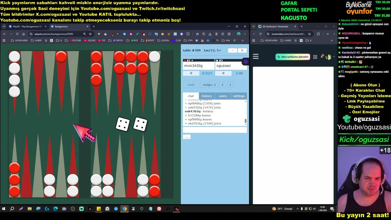This screenshot has width=391, height=220.
Task: Open the three-dot menu of backgammon browser
Action: coord(245,34)
